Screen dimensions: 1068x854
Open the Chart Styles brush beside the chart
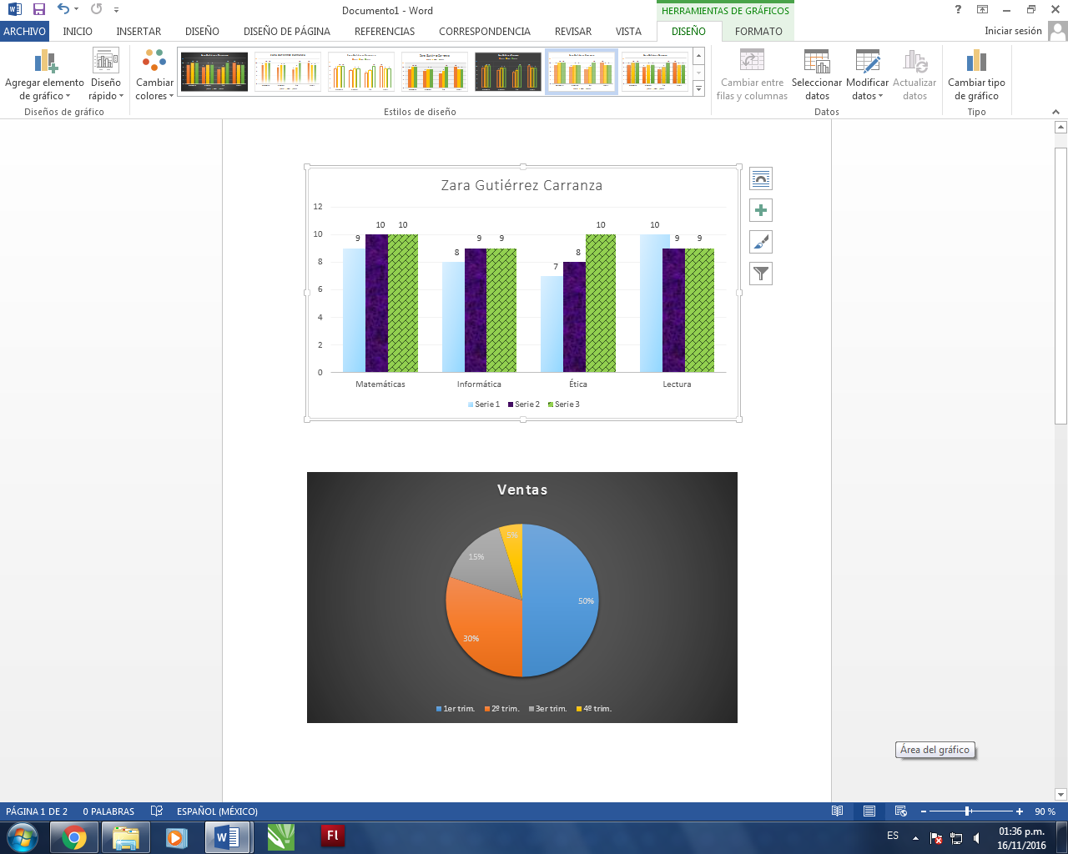(x=760, y=241)
